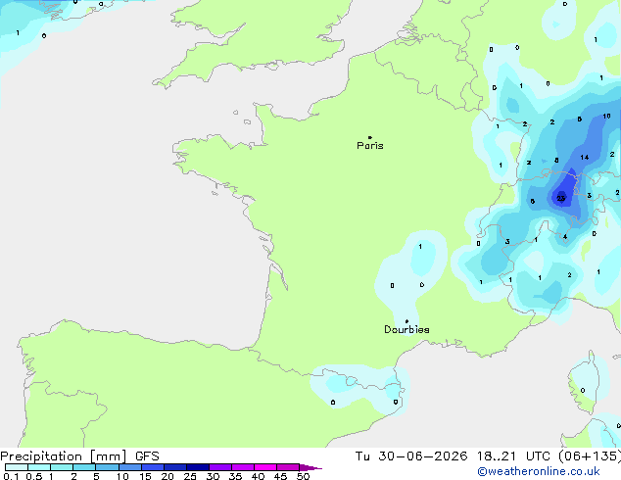Click the 'Precipitation [mm] GFS' title

[79, 456]
